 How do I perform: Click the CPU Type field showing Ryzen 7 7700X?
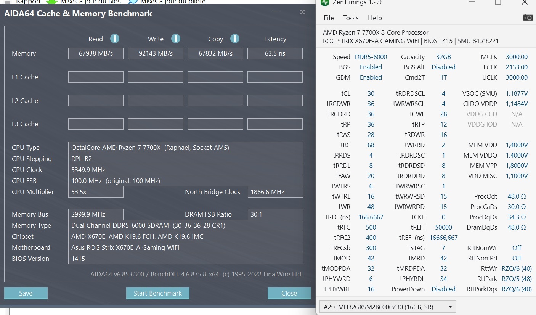point(185,148)
